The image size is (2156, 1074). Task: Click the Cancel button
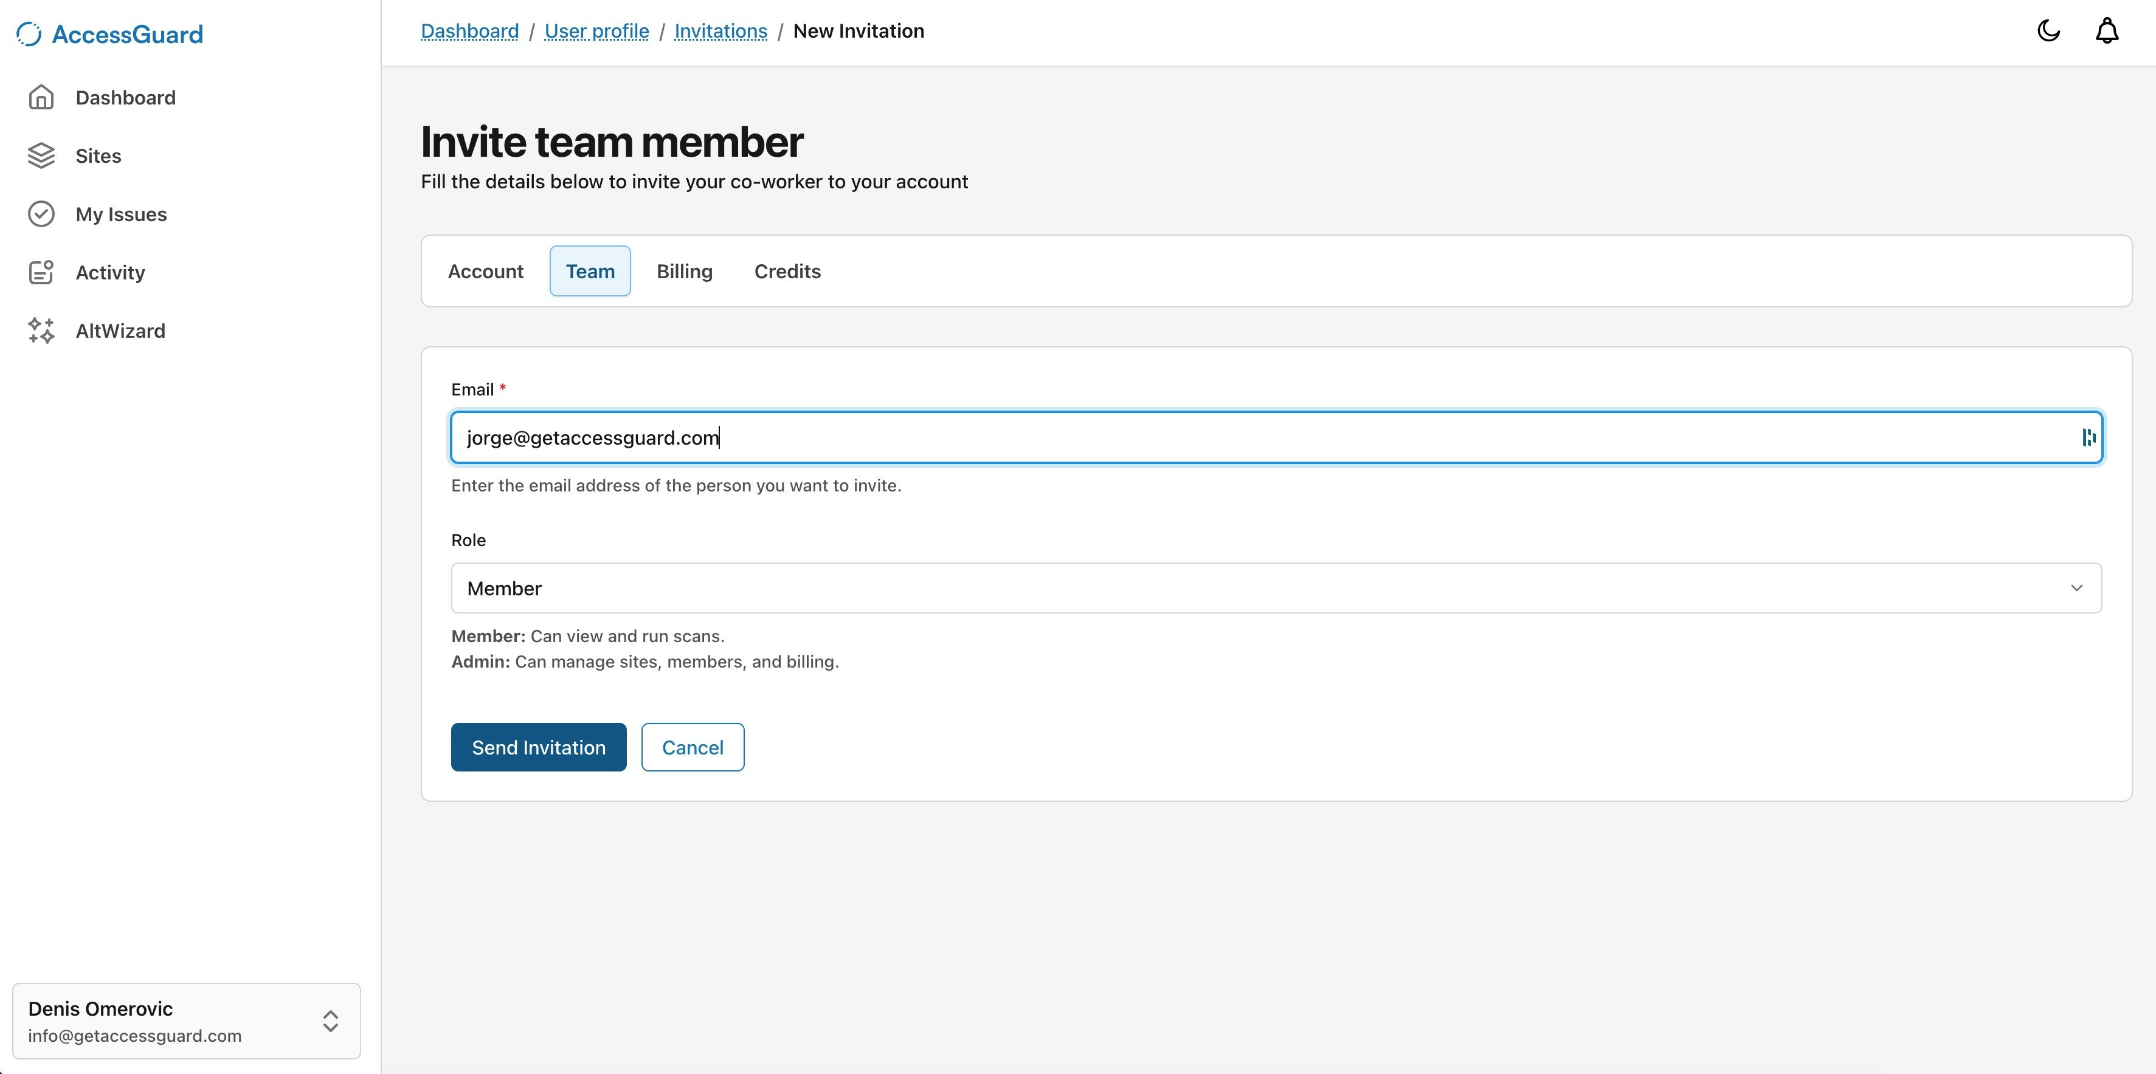click(692, 747)
